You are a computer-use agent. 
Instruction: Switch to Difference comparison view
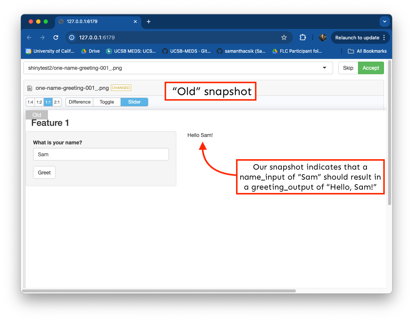pos(80,102)
